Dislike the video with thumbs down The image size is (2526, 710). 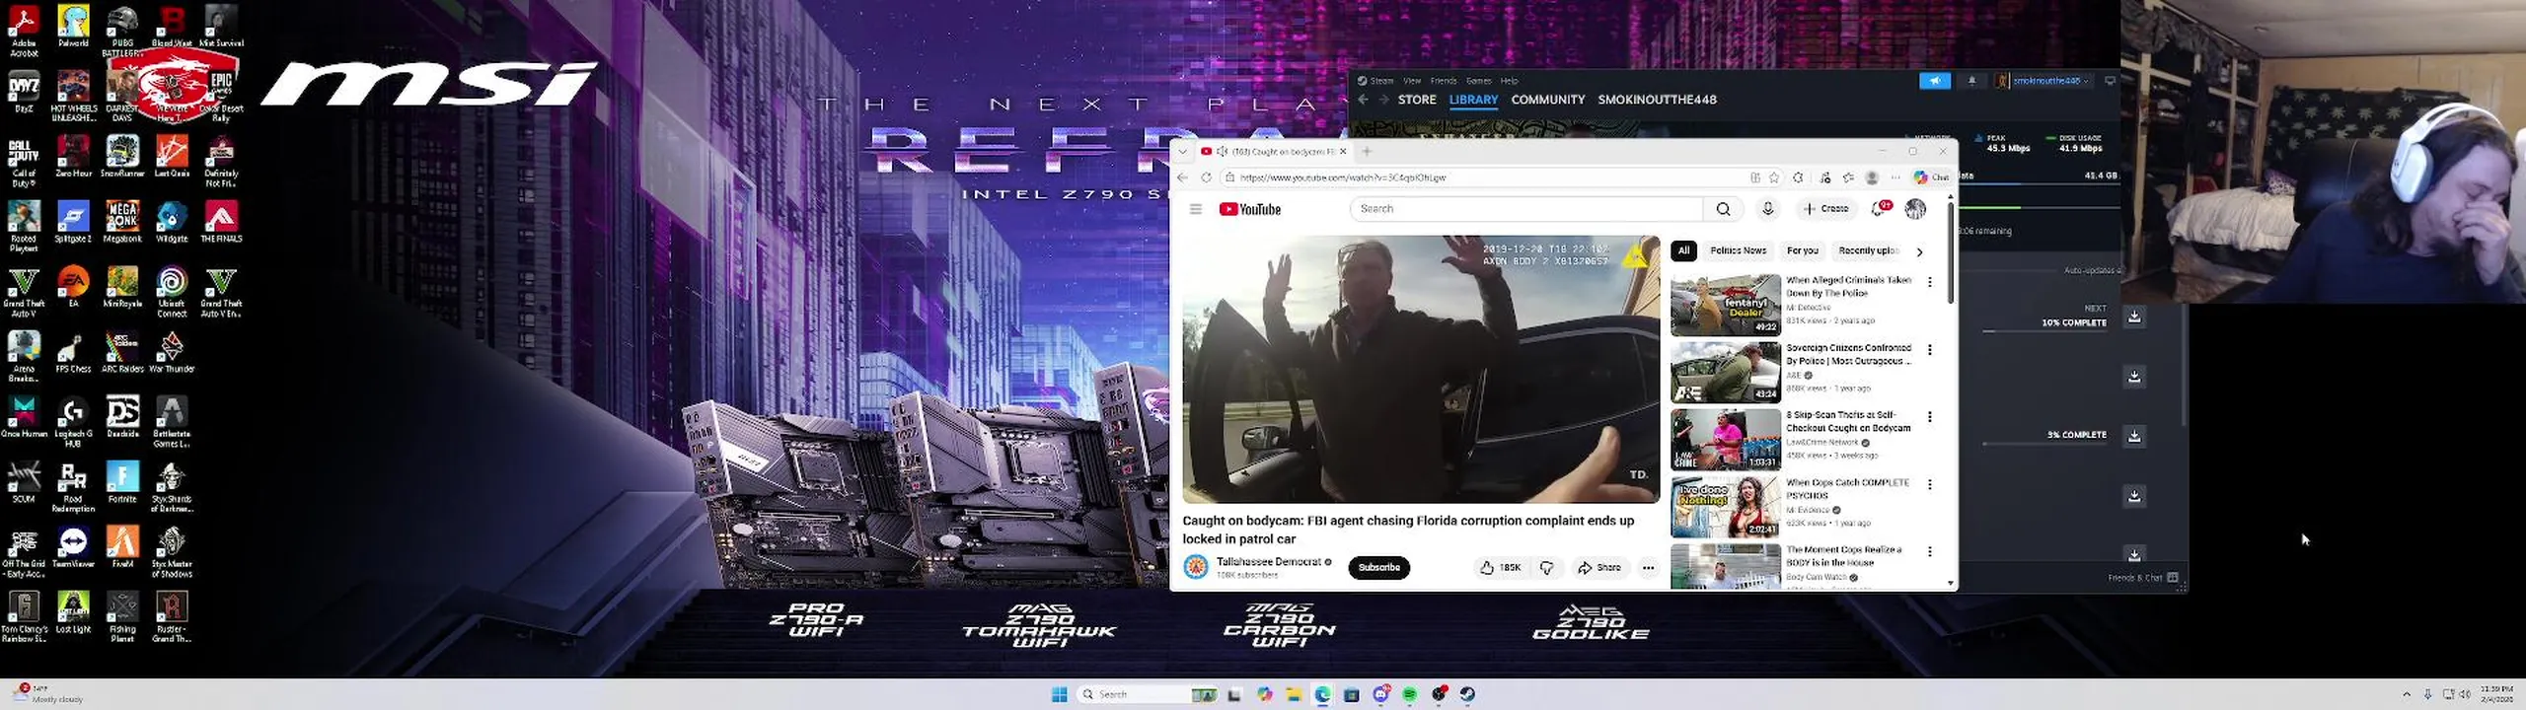point(1546,567)
